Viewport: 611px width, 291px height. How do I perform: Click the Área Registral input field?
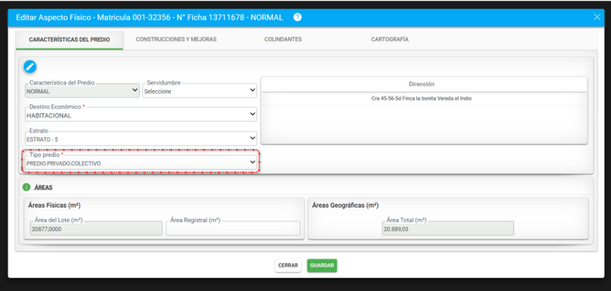(233, 228)
